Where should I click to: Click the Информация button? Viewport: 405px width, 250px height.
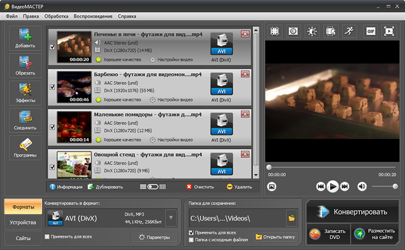pos(66,187)
